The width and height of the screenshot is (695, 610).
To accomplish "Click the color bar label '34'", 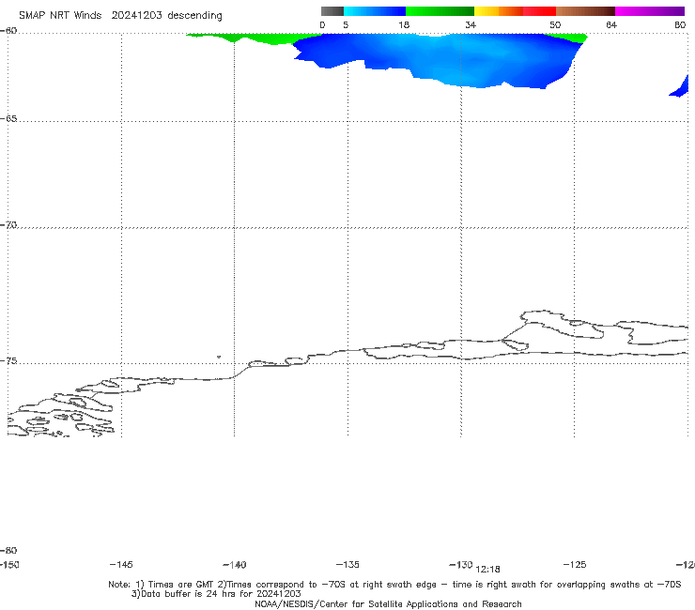I will pyautogui.click(x=471, y=24).
